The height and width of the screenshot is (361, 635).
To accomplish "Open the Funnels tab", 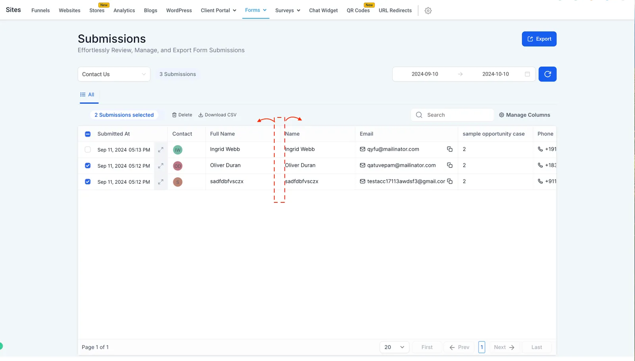I will coord(40,10).
